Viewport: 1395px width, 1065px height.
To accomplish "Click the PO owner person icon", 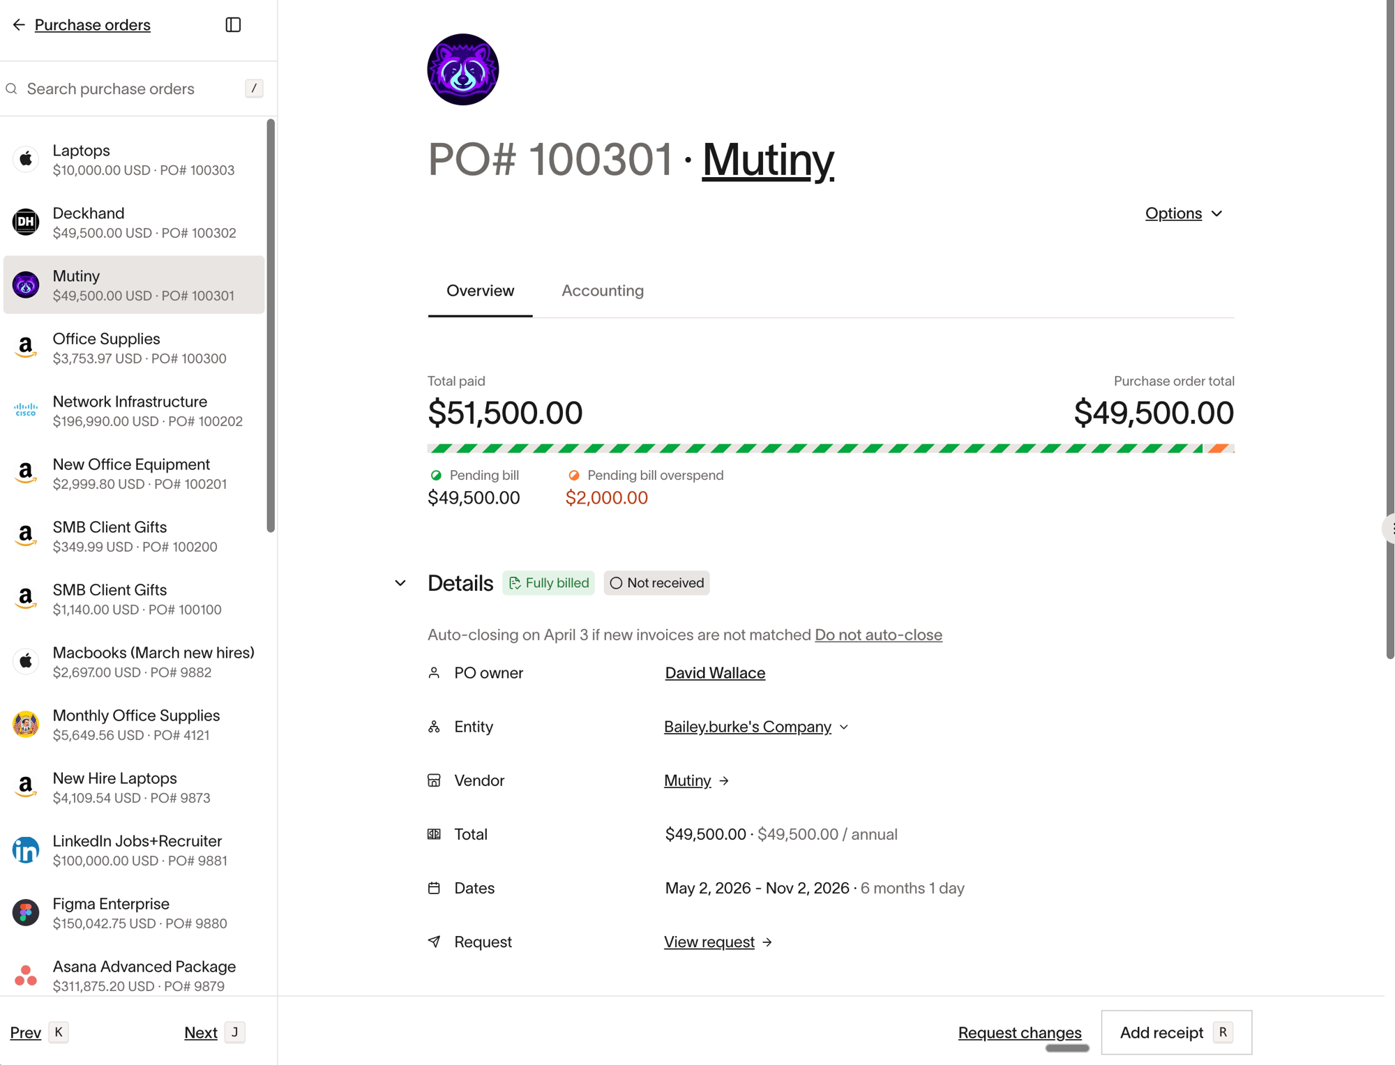I will (x=434, y=673).
